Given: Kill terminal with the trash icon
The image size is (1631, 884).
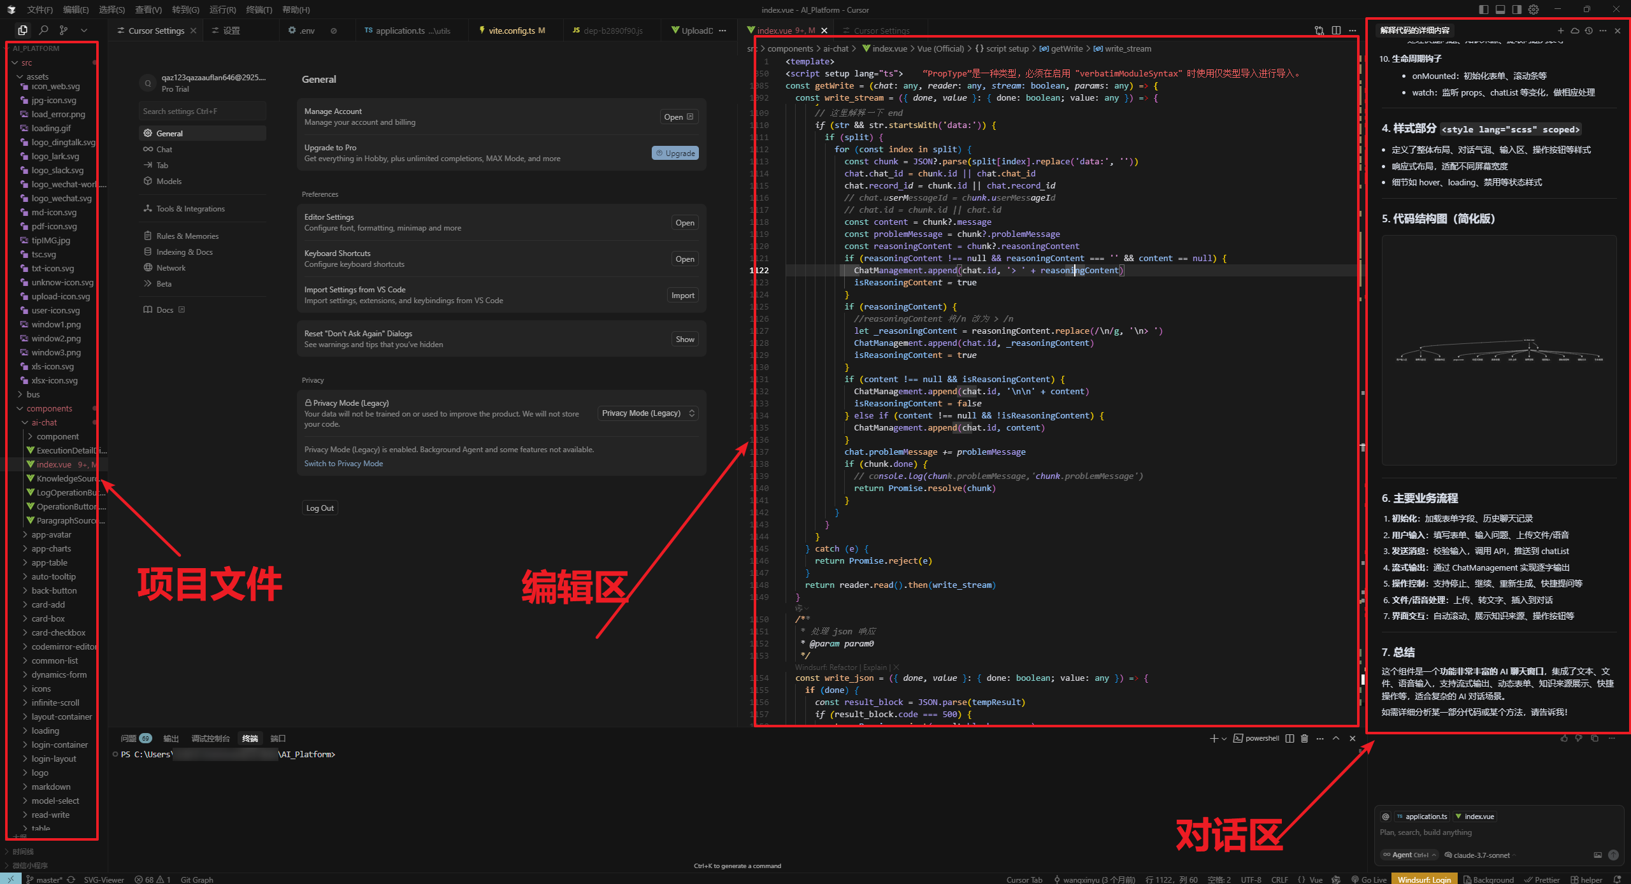Looking at the screenshot, I should coord(1304,739).
